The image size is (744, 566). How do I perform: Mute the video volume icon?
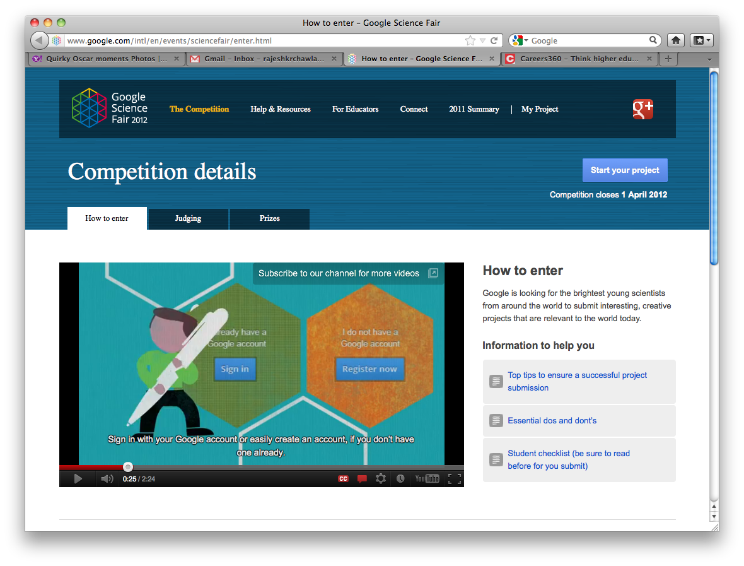click(107, 479)
